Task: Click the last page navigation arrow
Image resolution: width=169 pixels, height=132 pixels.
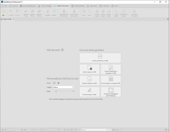Action: tap(25, 130)
